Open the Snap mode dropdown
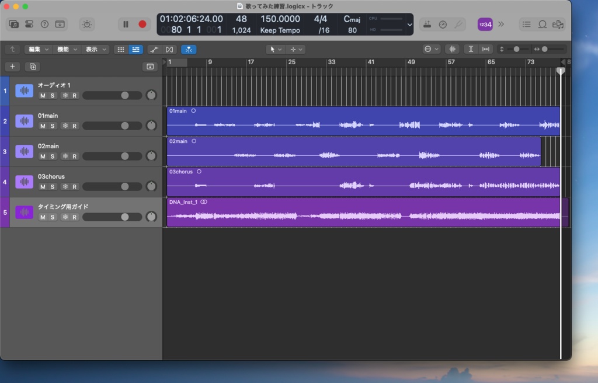Viewport: 598px width, 383px height. pos(432,49)
